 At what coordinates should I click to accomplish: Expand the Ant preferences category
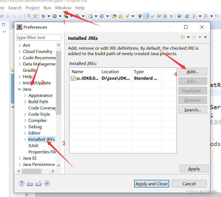(19, 45)
